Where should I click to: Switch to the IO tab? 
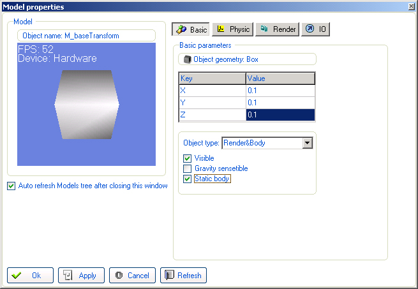tap(315, 29)
